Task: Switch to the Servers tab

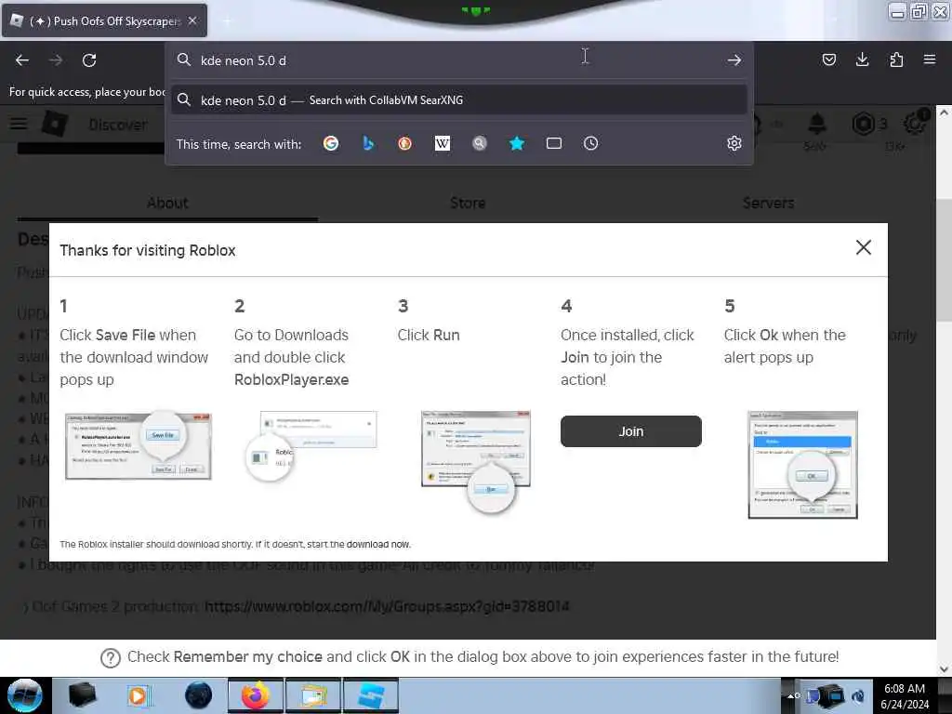Action: click(768, 203)
